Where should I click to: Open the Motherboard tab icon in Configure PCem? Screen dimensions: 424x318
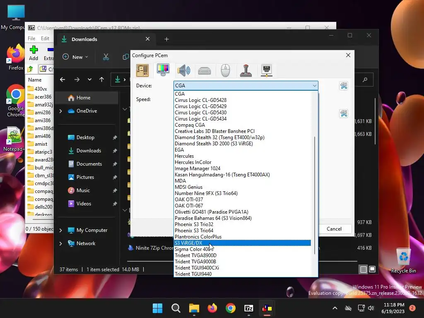(x=142, y=70)
